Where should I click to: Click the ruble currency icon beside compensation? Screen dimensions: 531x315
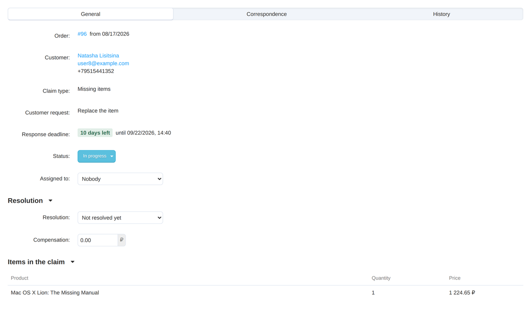click(122, 240)
